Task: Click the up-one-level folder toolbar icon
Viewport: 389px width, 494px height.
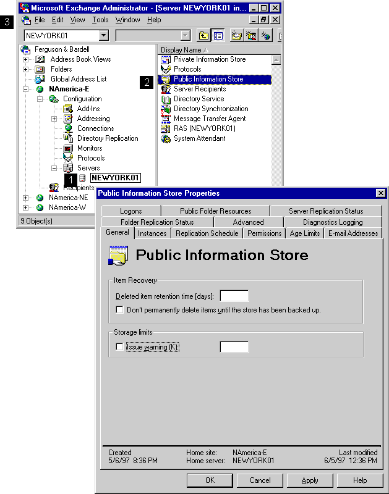Action: point(203,36)
